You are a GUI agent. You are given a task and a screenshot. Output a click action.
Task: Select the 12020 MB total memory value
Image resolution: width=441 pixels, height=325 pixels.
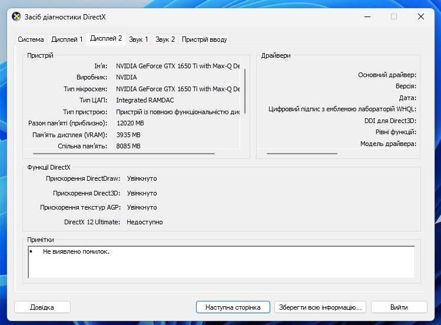pyautogui.click(x=130, y=123)
